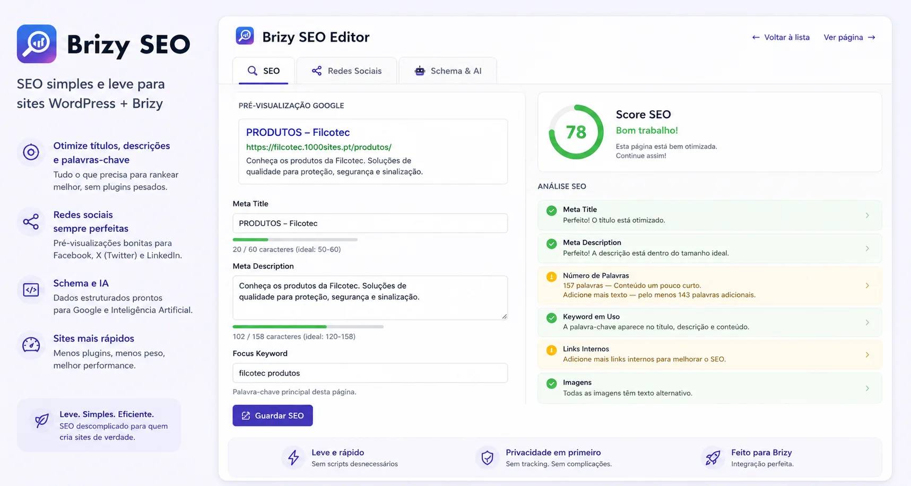Screen dimensions: 911x486
Task: Click the '102 / 158 caracteres' counter text
Action: pyautogui.click(x=294, y=336)
